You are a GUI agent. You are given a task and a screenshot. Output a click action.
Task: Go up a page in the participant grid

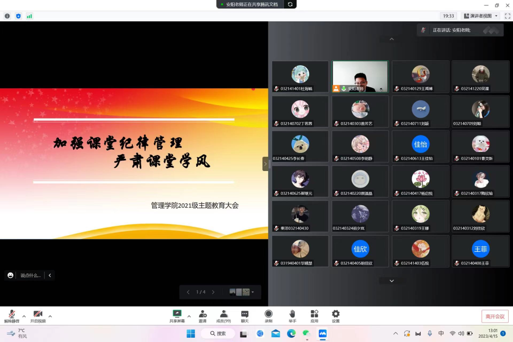click(391, 39)
